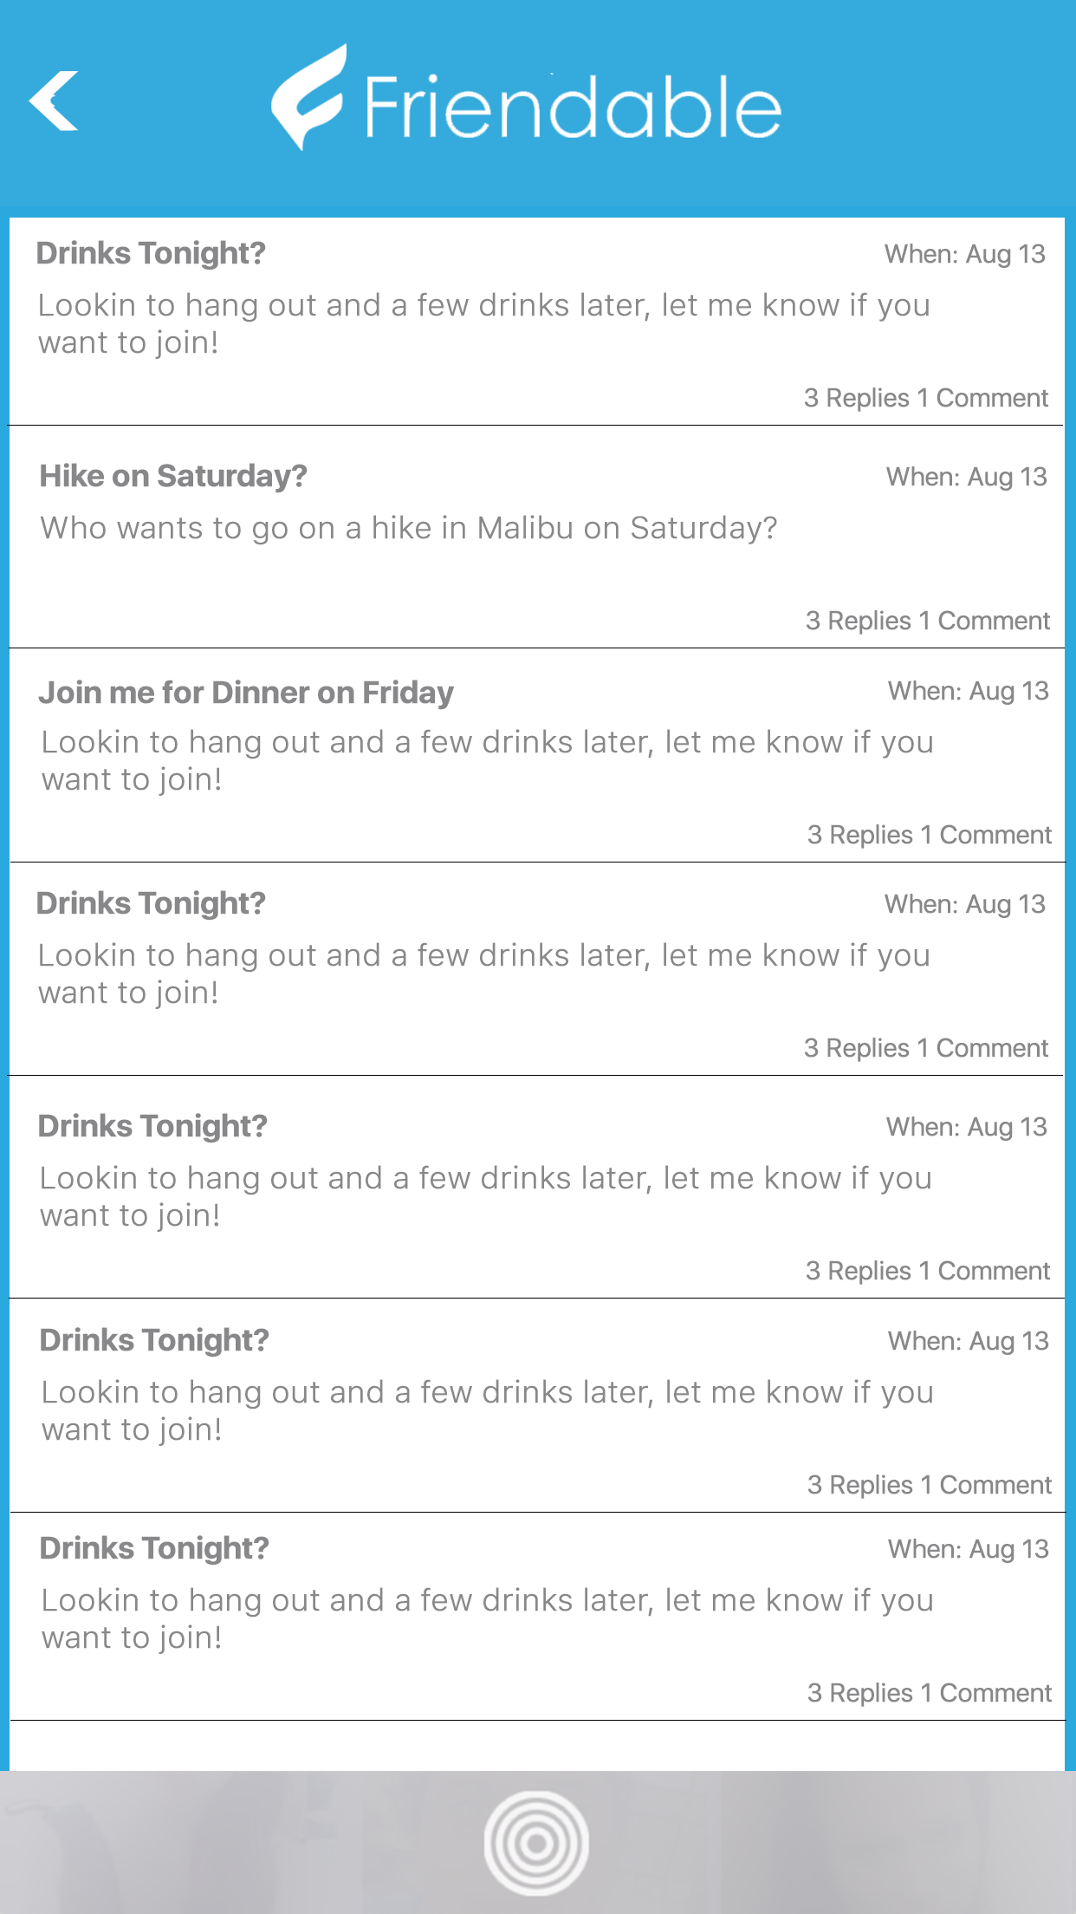Image resolution: width=1076 pixels, height=1914 pixels.
Task: Click the Dinner on Friday post's When date
Action: click(x=968, y=691)
